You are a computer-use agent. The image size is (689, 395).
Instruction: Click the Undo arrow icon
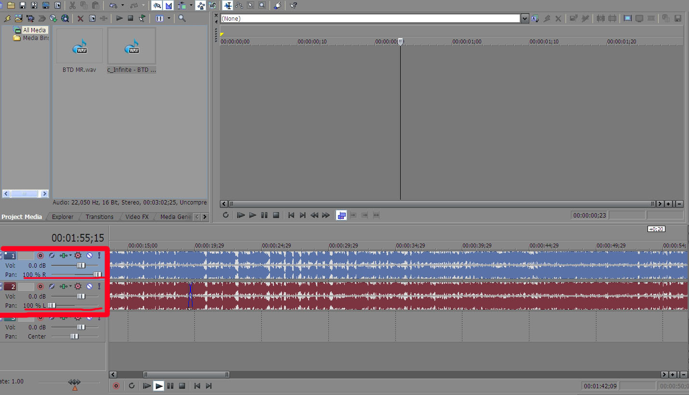click(113, 5)
